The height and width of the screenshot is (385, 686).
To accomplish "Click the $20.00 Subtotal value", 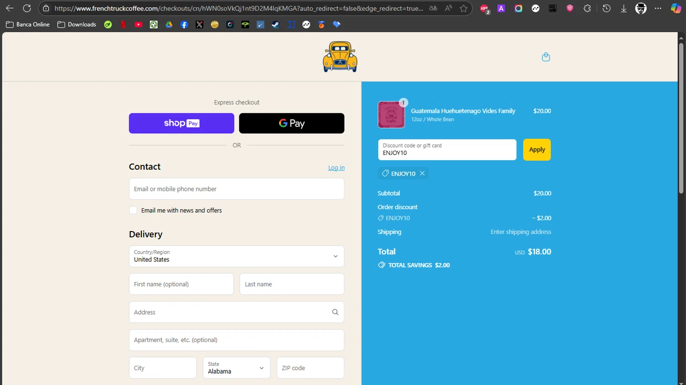I will 542,193.
